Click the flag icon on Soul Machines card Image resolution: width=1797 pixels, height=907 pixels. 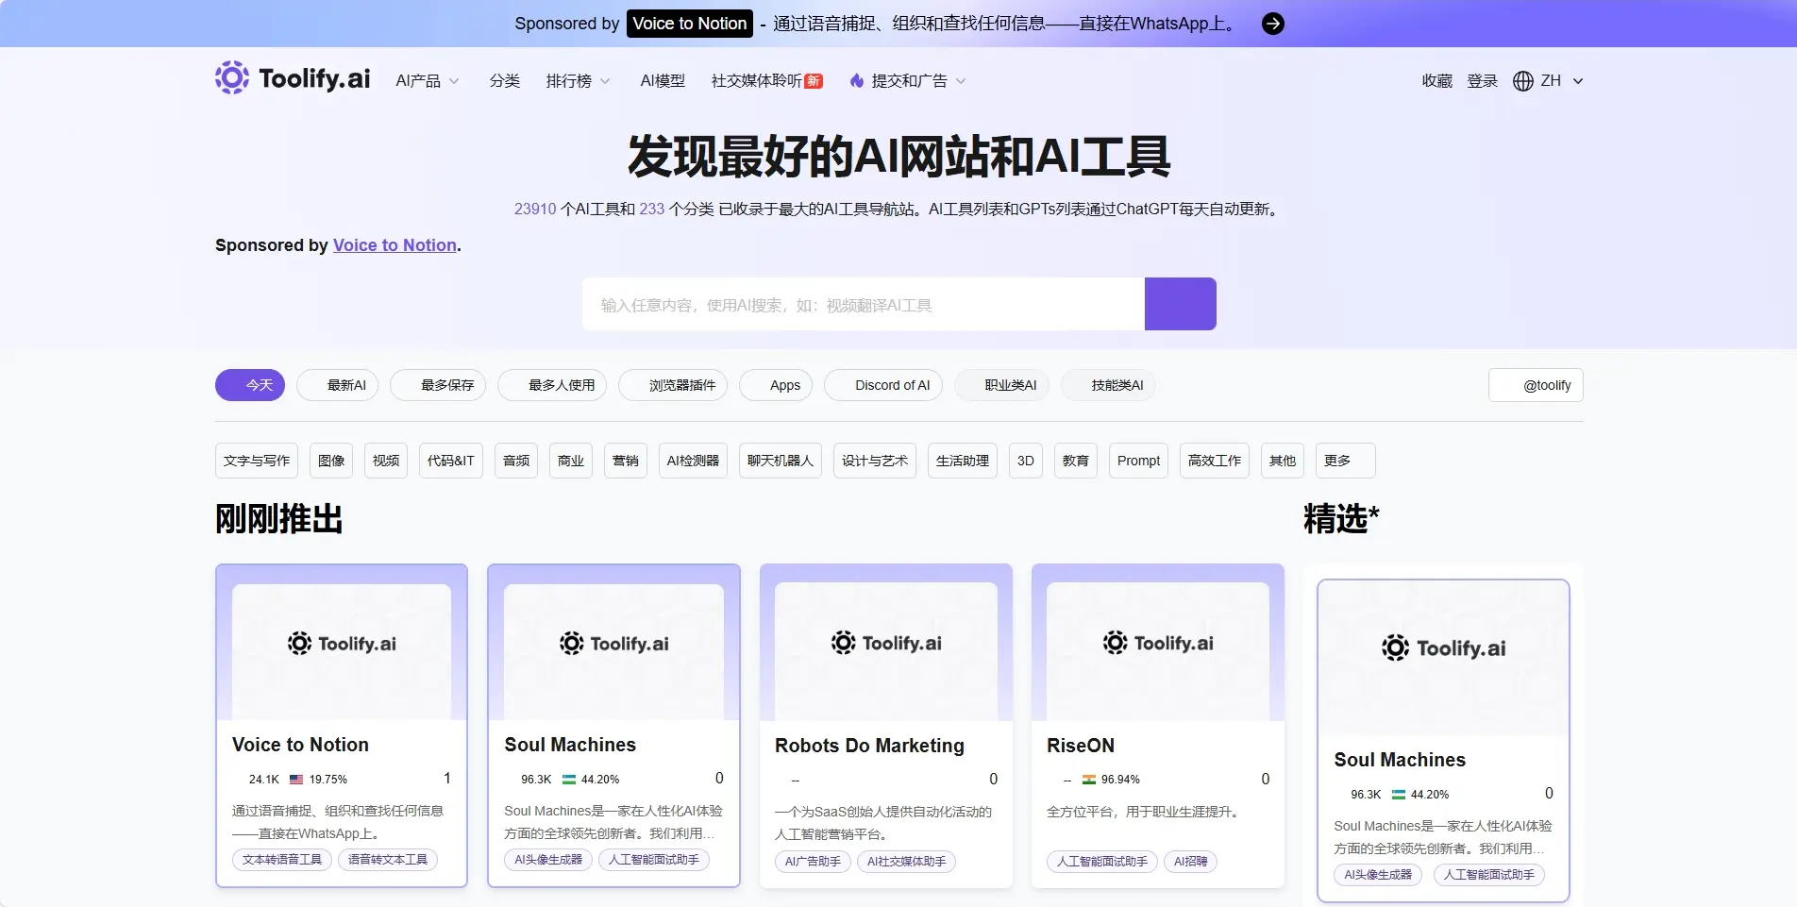[567, 780]
